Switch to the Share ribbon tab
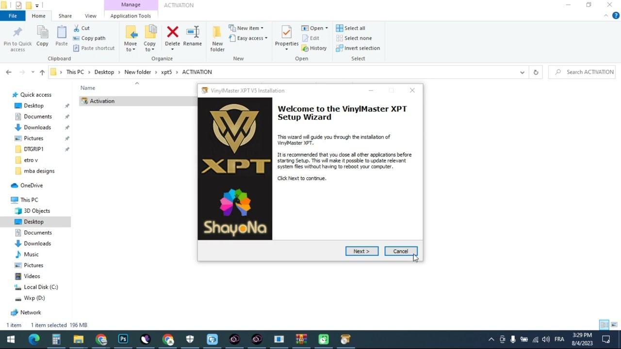Viewport: 621px width, 349px height. pos(65,16)
